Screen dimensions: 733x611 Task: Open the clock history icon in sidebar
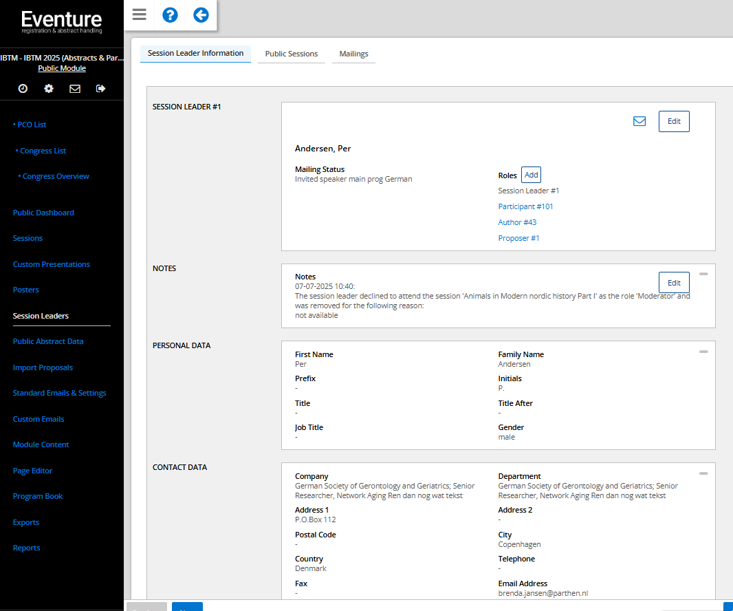click(23, 88)
